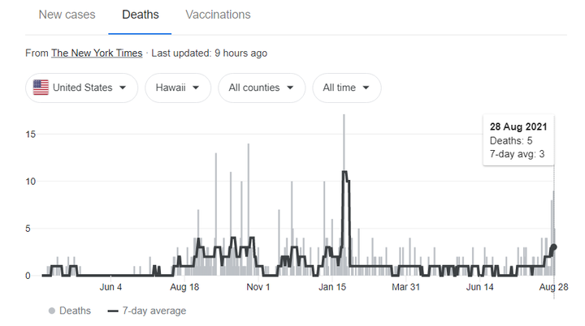Click the gray Deaths legend dot
The height and width of the screenshot is (326, 585).
[52, 311]
